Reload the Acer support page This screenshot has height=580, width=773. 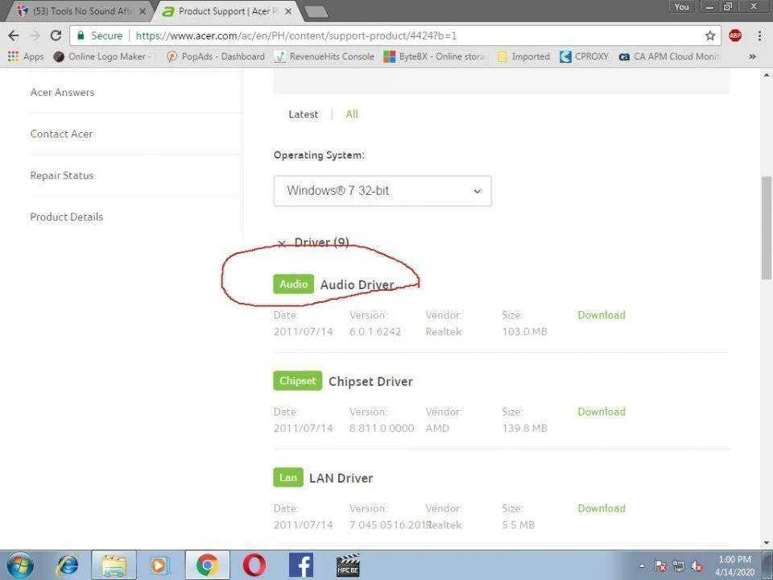coord(56,35)
